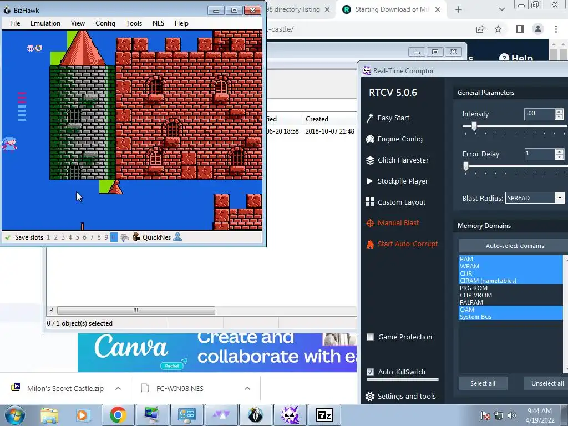Click the turtle speed icon in BizHawk status bar

tap(125, 237)
